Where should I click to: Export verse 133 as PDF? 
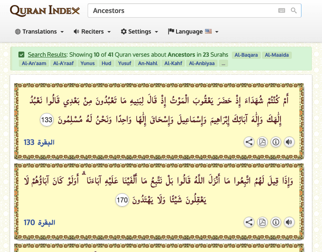(262, 142)
